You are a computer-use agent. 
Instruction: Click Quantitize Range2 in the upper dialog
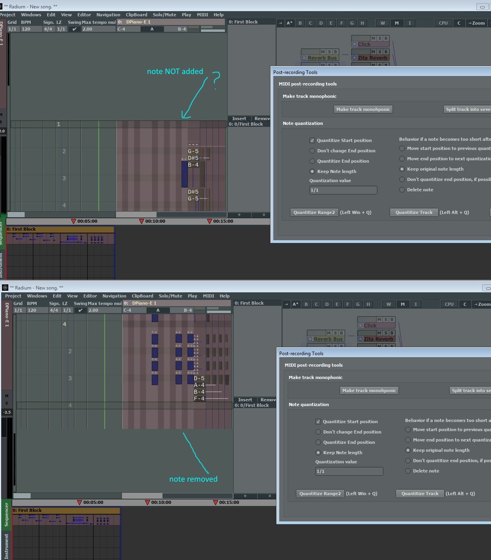click(314, 212)
